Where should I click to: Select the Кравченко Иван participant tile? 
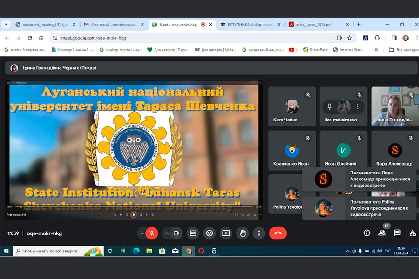click(292, 150)
